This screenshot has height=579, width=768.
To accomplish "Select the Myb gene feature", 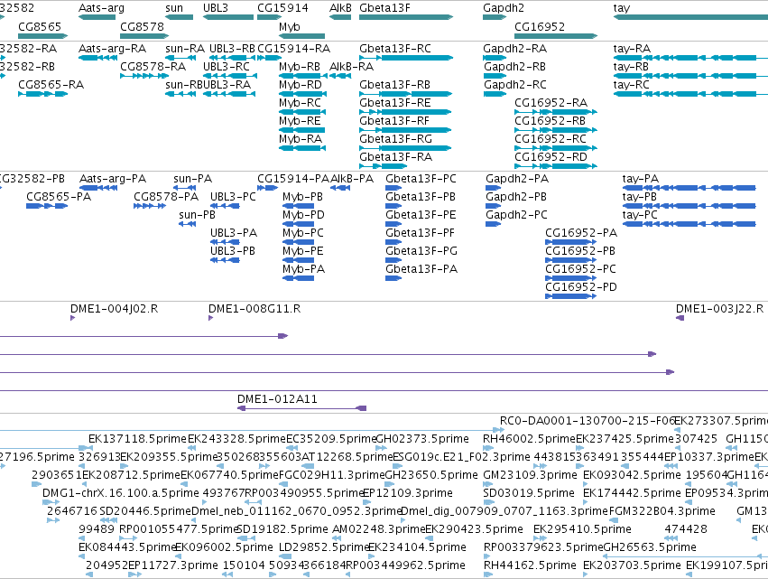I will pyautogui.click(x=301, y=36).
